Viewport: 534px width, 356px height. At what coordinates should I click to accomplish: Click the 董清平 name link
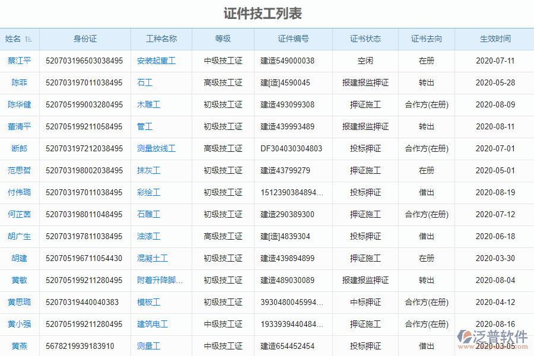20,126
